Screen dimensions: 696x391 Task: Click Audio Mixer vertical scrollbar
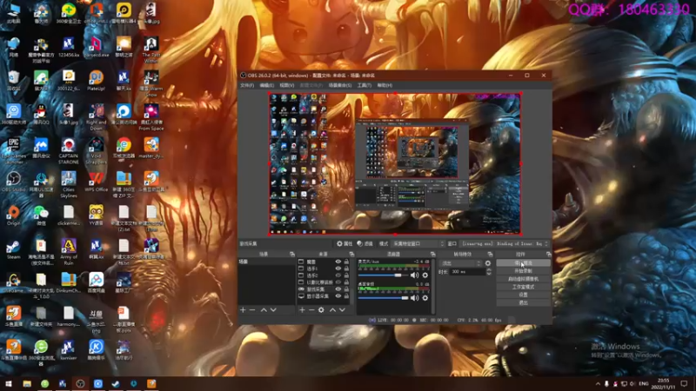point(432,287)
